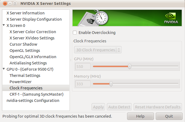Select the PowerMizer entry
Image resolution: width=185 pixels, height=122 pixels.
click(20, 82)
